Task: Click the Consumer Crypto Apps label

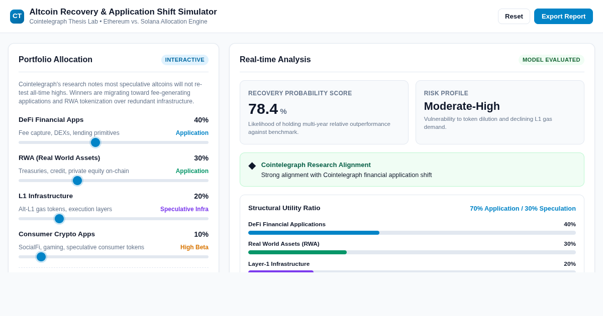Action: 57,234
